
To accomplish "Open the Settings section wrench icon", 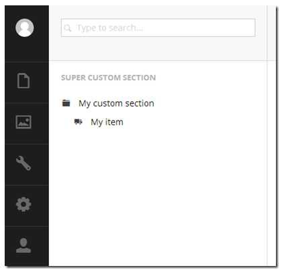I will point(23,163).
